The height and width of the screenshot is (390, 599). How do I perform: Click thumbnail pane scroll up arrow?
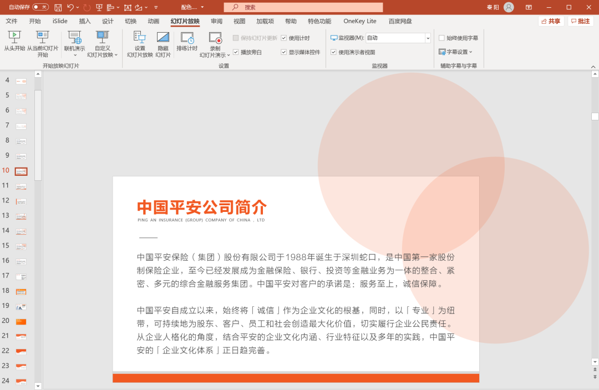pyautogui.click(x=38, y=74)
